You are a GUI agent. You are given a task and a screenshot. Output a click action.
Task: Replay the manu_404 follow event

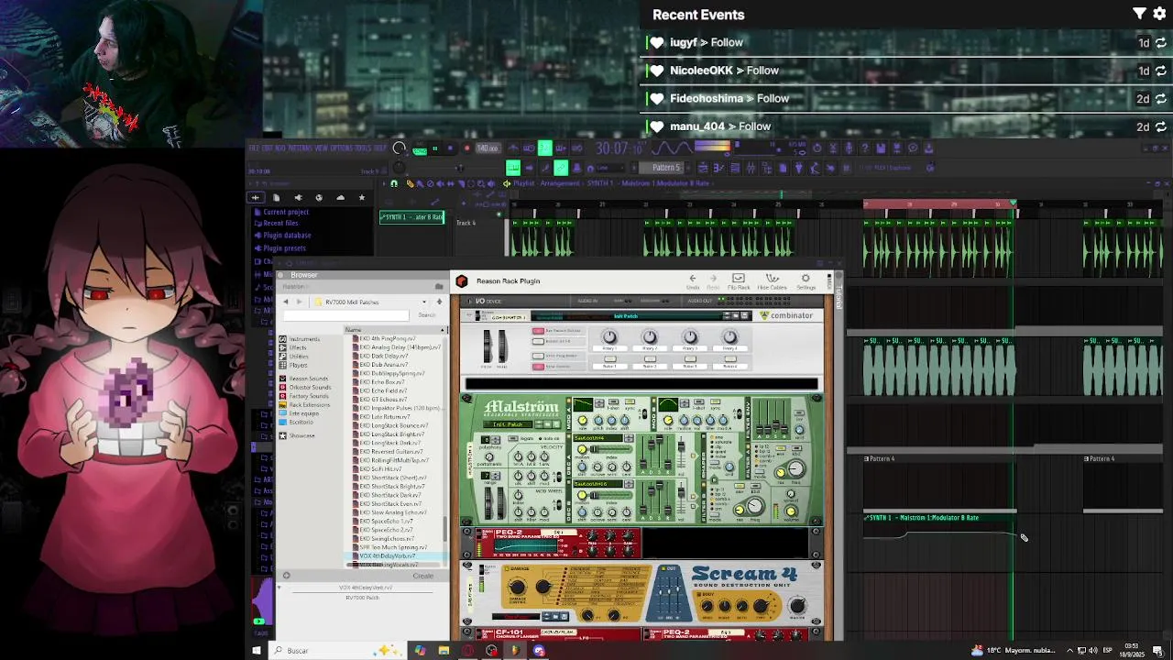pos(1161,126)
